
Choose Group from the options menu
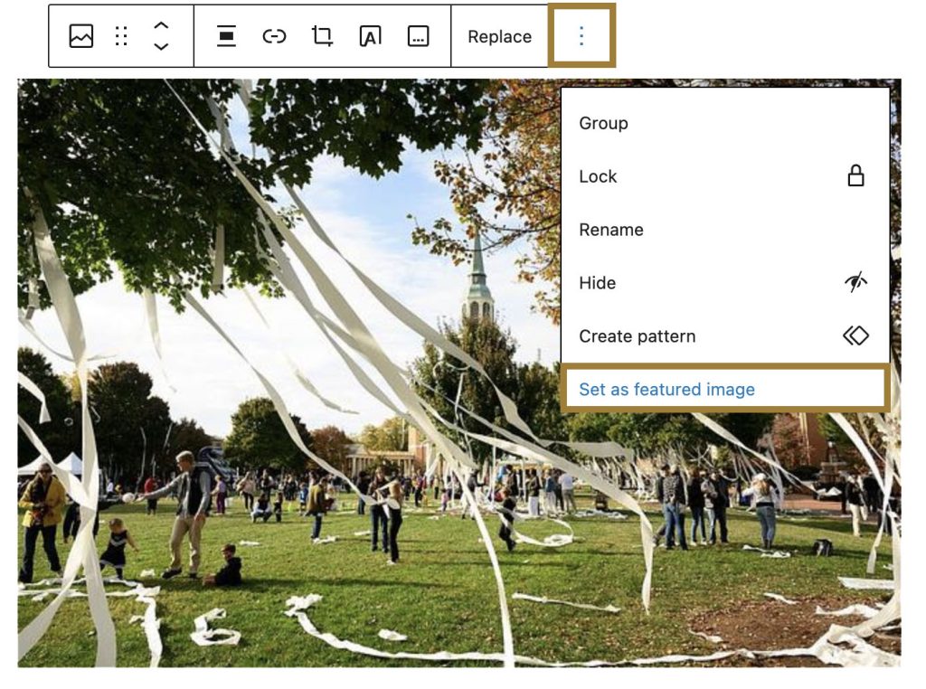pos(603,124)
